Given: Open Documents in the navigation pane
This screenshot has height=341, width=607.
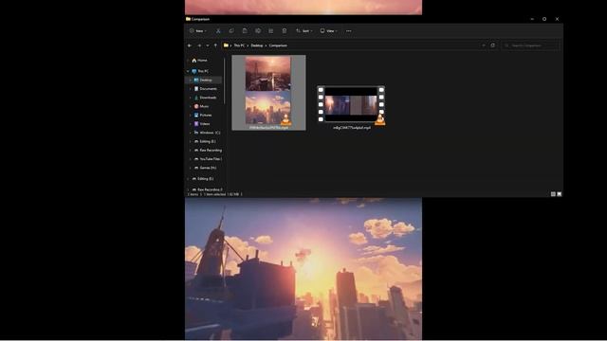Looking at the screenshot, I should click(205, 89).
